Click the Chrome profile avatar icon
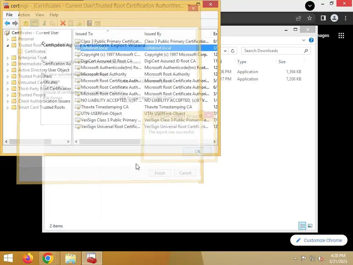 [x=334, y=18]
